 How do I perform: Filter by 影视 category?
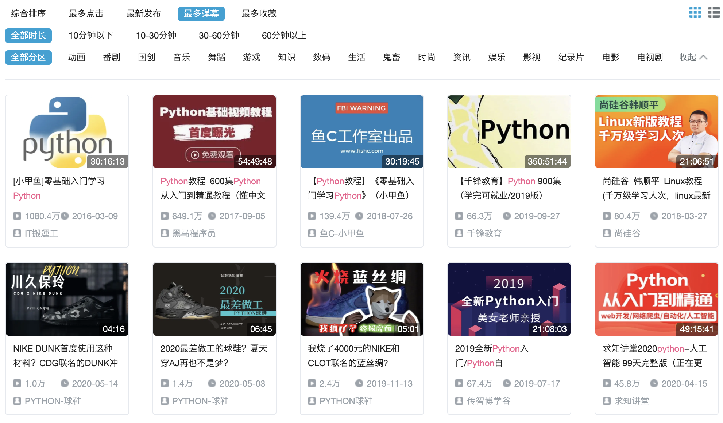(532, 57)
